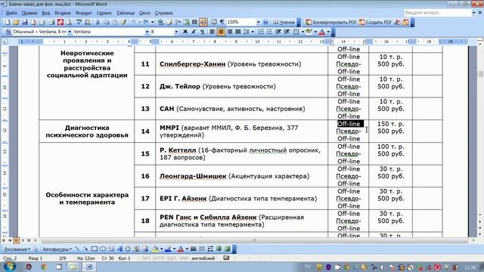Open line spacing dropdown arrow

pyautogui.click(x=253, y=32)
